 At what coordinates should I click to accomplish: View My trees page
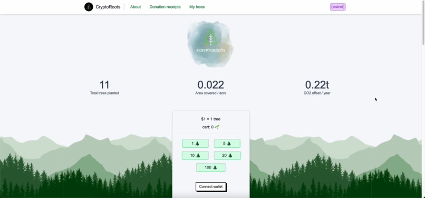coord(197,7)
